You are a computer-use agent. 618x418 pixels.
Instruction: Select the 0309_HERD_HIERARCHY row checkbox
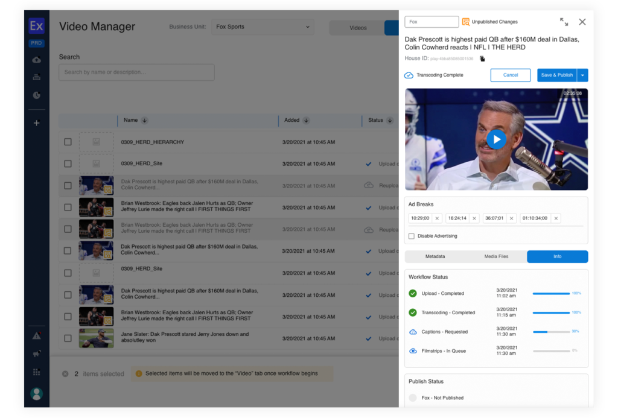point(68,142)
